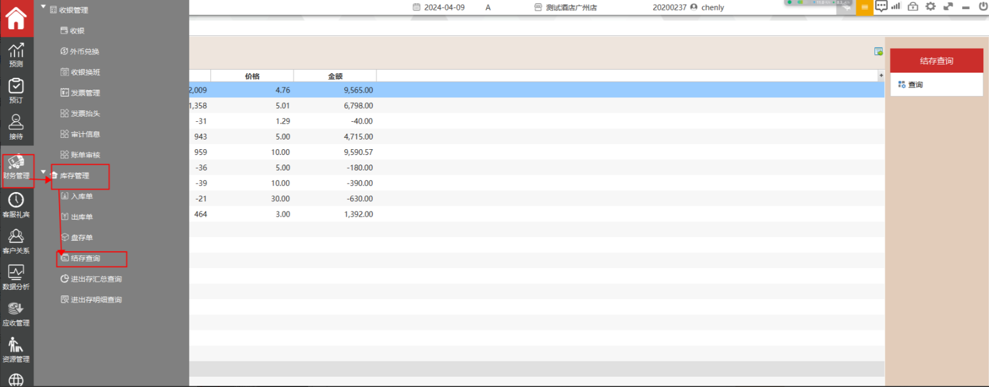Click the lock screen icon

(913, 7)
